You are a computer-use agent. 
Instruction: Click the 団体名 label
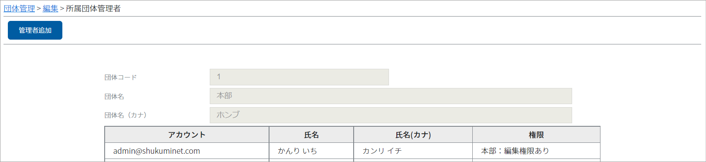[x=114, y=97]
